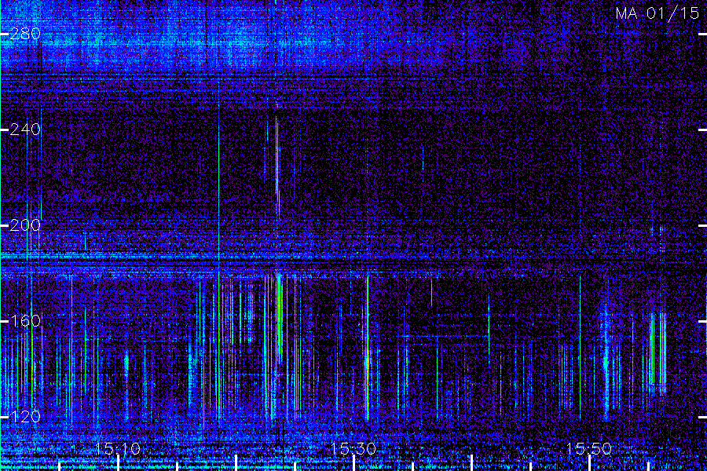Click the tick mark below 15:50

[x=589, y=463]
